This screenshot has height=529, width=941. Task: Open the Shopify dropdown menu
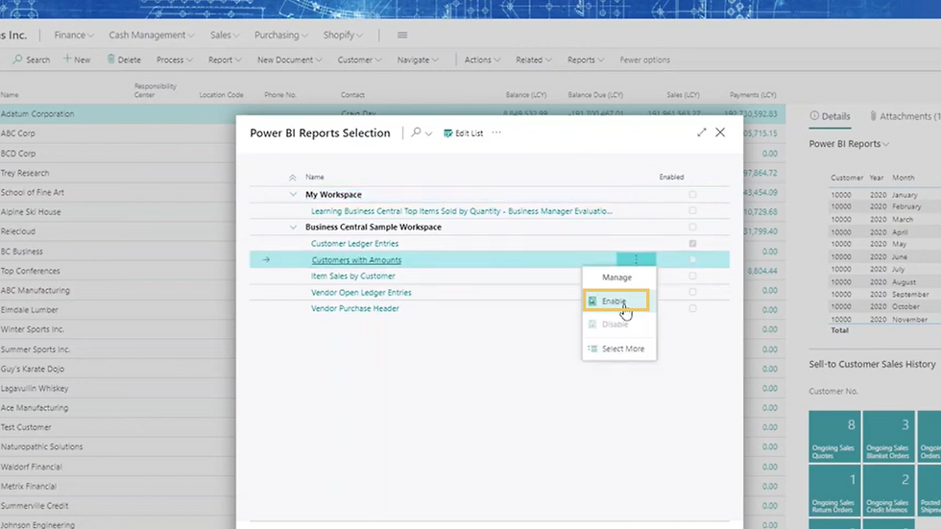(x=343, y=35)
